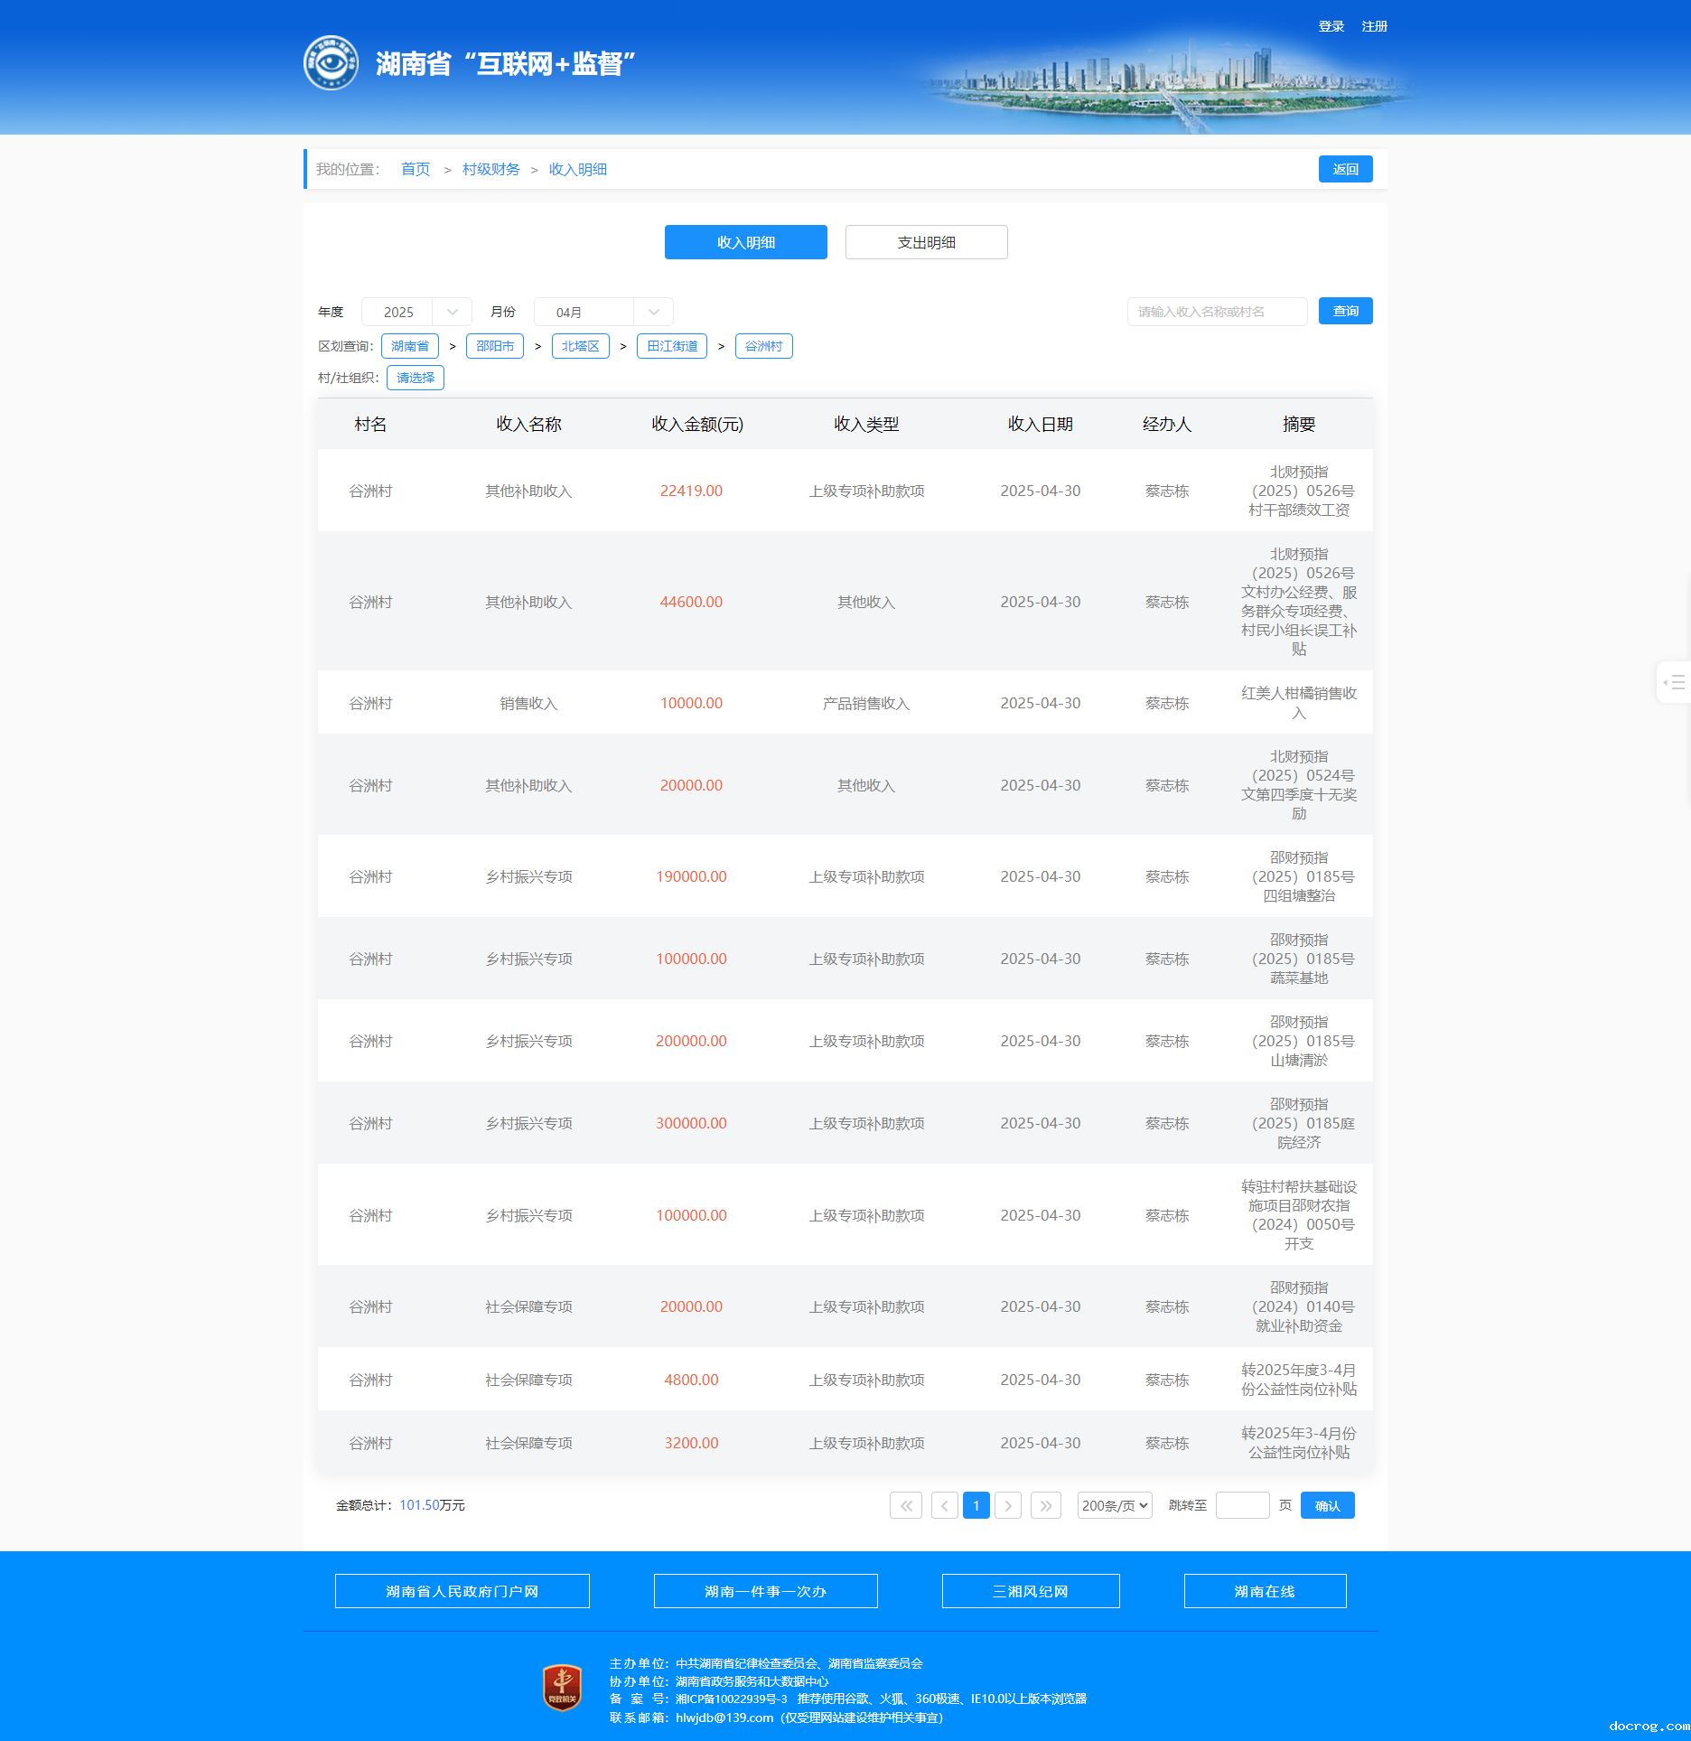Select the 收入明细 tab
Viewport: 1691px width, 1741px height.
click(745, 242)
